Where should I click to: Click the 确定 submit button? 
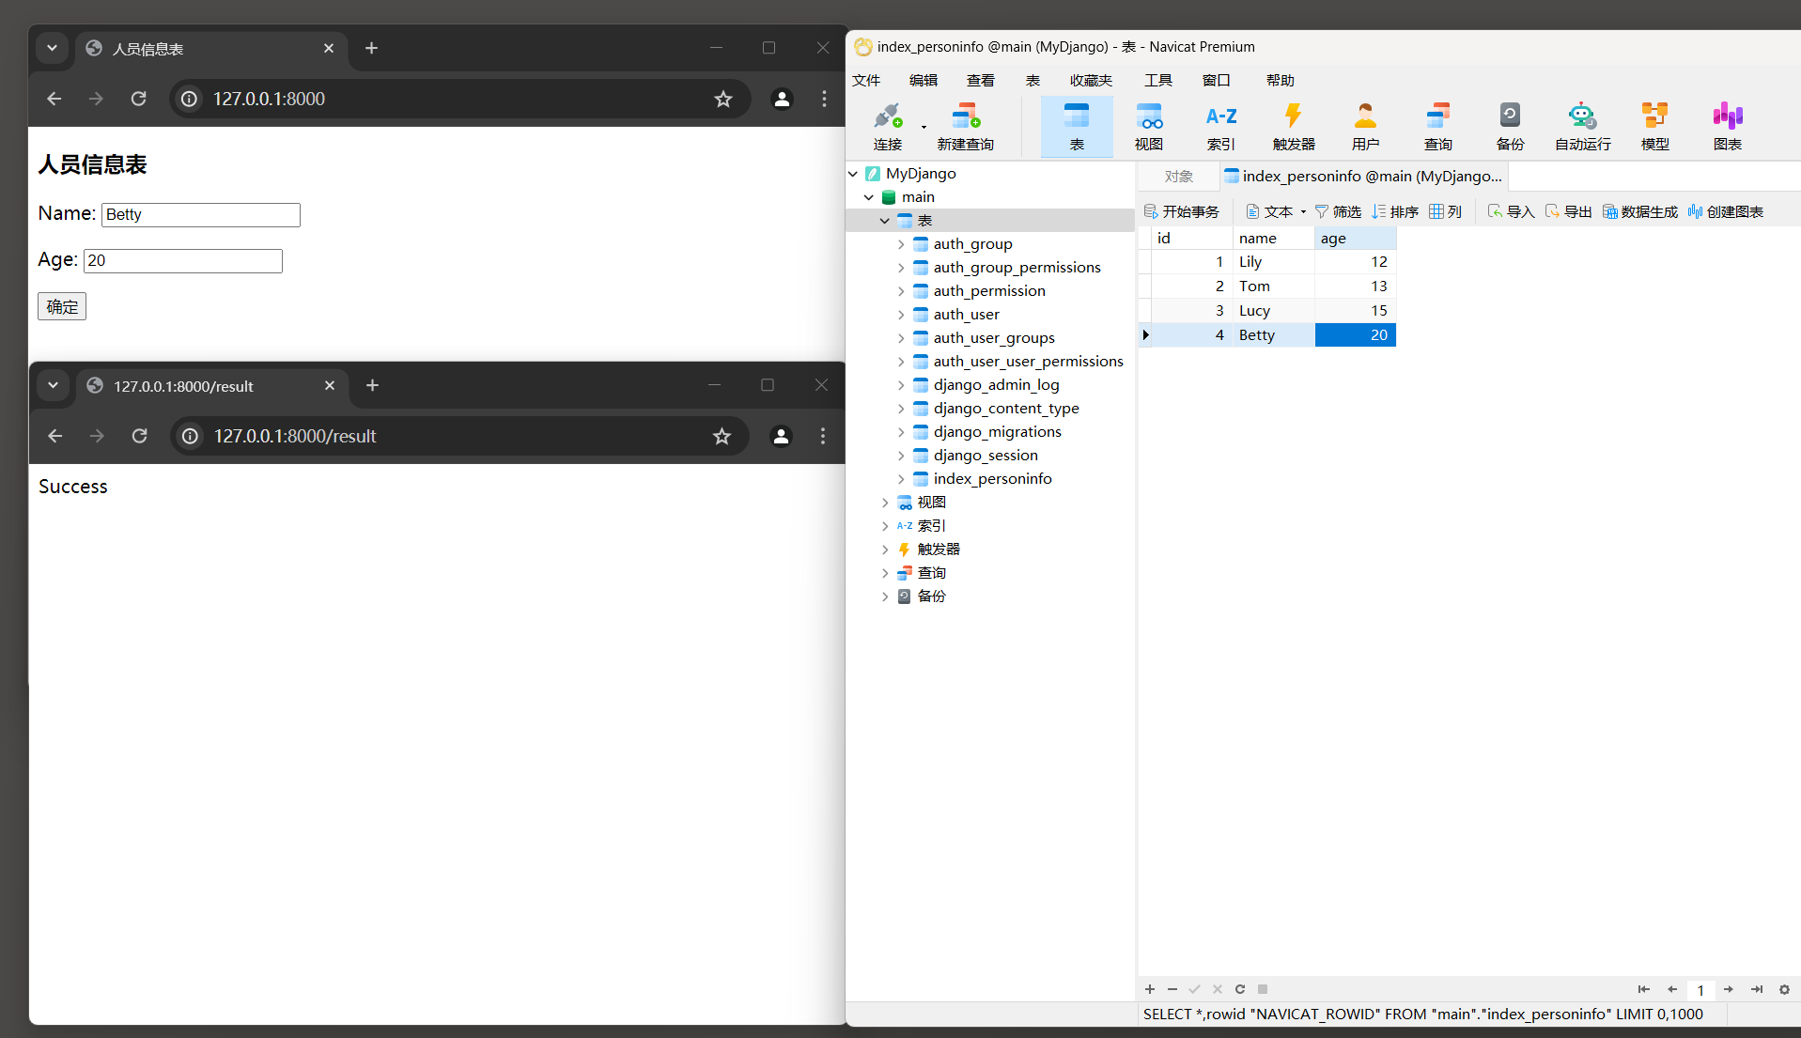[62, 306]
